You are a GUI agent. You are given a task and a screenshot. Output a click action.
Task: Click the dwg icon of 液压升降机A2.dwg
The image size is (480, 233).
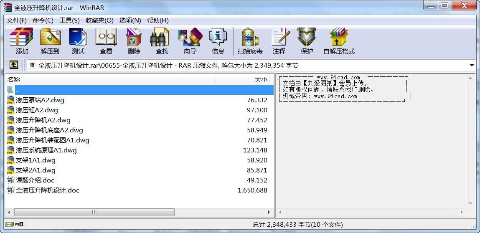pos(11,120)
